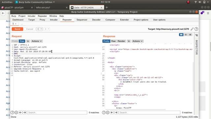The height and width of the screenshot is (119, 211).
Task: Open the Repeater menu
Action: 42,16
